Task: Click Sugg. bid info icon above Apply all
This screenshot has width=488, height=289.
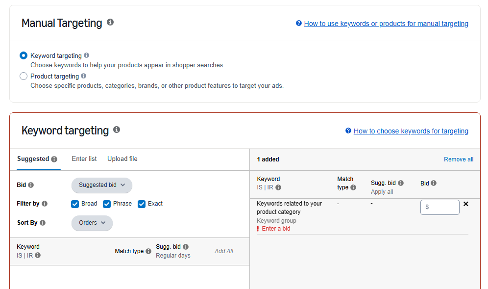Action: pos(401,183)
